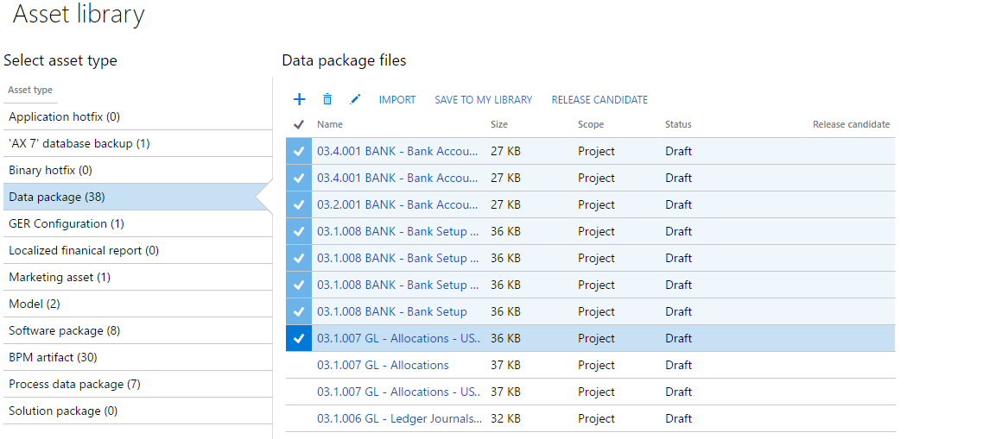This screenshot has height=439, width=983.
Task: Uncheck the 03.1.008 BANK - Bank Setup row checkbox
Action: click(x=299, y=312)
